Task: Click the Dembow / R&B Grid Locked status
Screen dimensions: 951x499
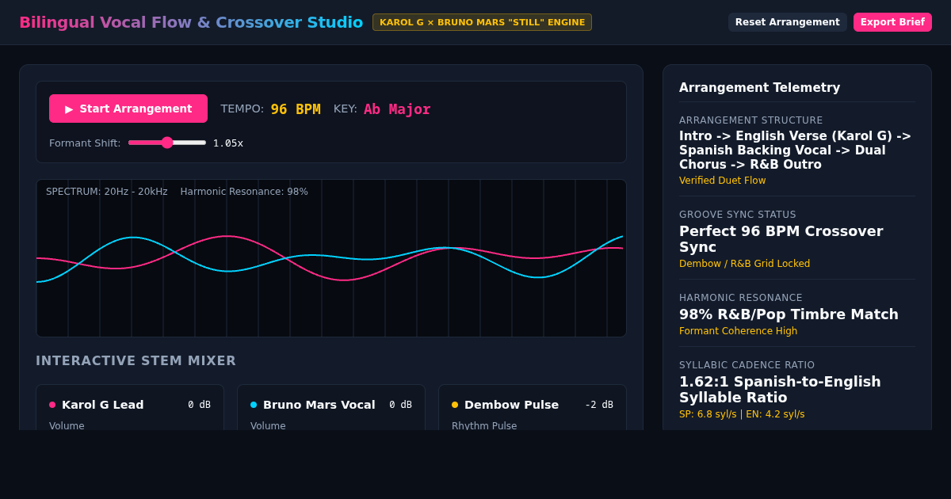Action: (744, 264)
